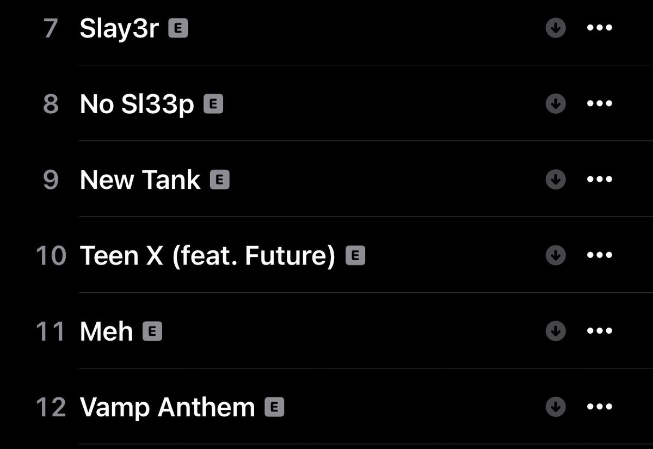Open more options for Slay3r
653x449 pixels.
point(600,28)
